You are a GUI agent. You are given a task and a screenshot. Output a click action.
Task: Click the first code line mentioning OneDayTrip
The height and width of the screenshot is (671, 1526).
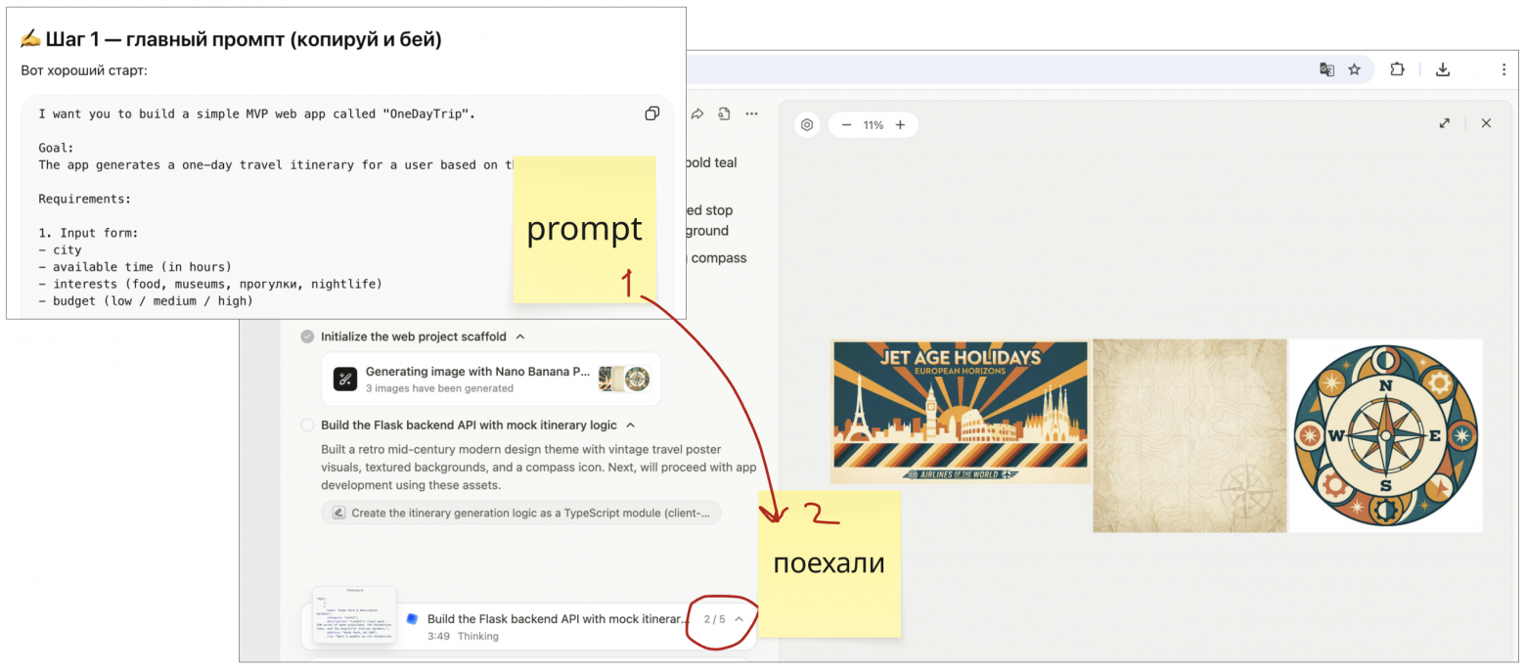coord(257,113)
